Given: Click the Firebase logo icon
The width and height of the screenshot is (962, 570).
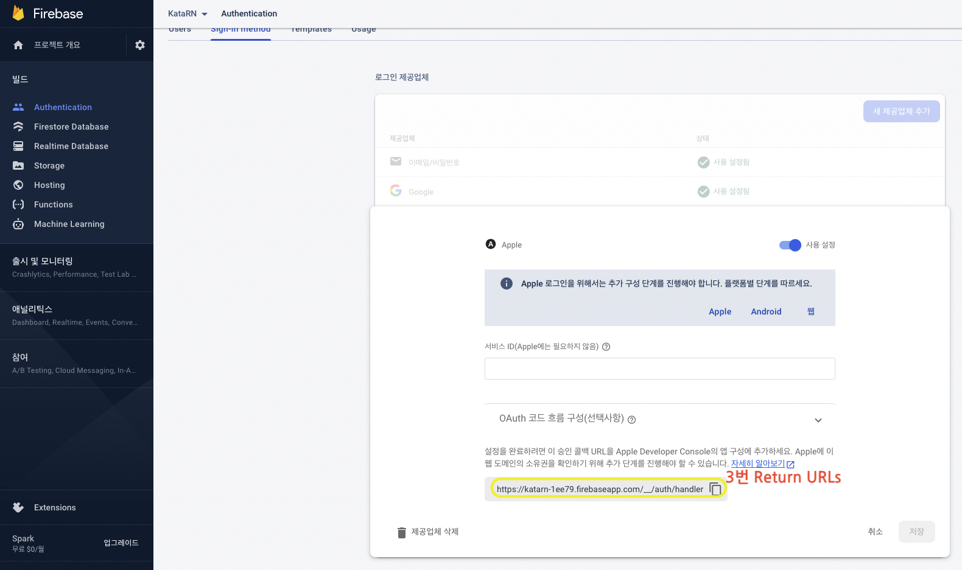Looking at the screenshot, I should click(x=18, y=13).
